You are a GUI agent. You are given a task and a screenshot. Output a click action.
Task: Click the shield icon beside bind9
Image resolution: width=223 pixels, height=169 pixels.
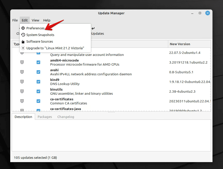[22, 81]
